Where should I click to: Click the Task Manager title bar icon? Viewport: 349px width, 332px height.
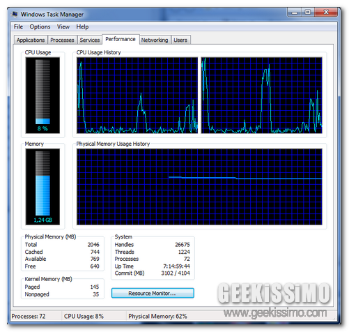click(x=15, y=14)
